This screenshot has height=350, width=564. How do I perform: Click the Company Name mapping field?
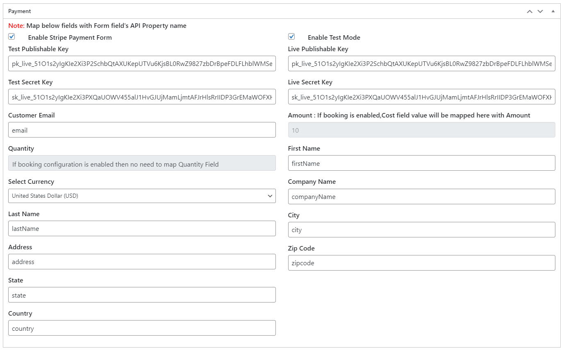click(x=421, y=196)
